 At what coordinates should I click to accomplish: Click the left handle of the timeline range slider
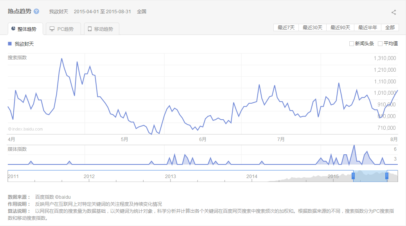click(353, 176)
